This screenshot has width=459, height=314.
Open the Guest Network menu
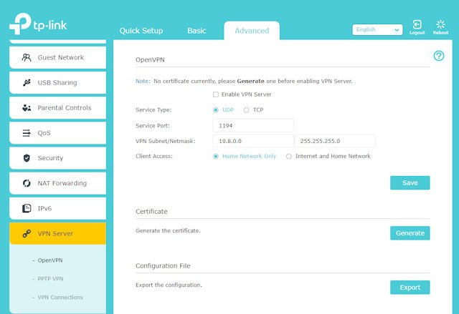point(57,57)
